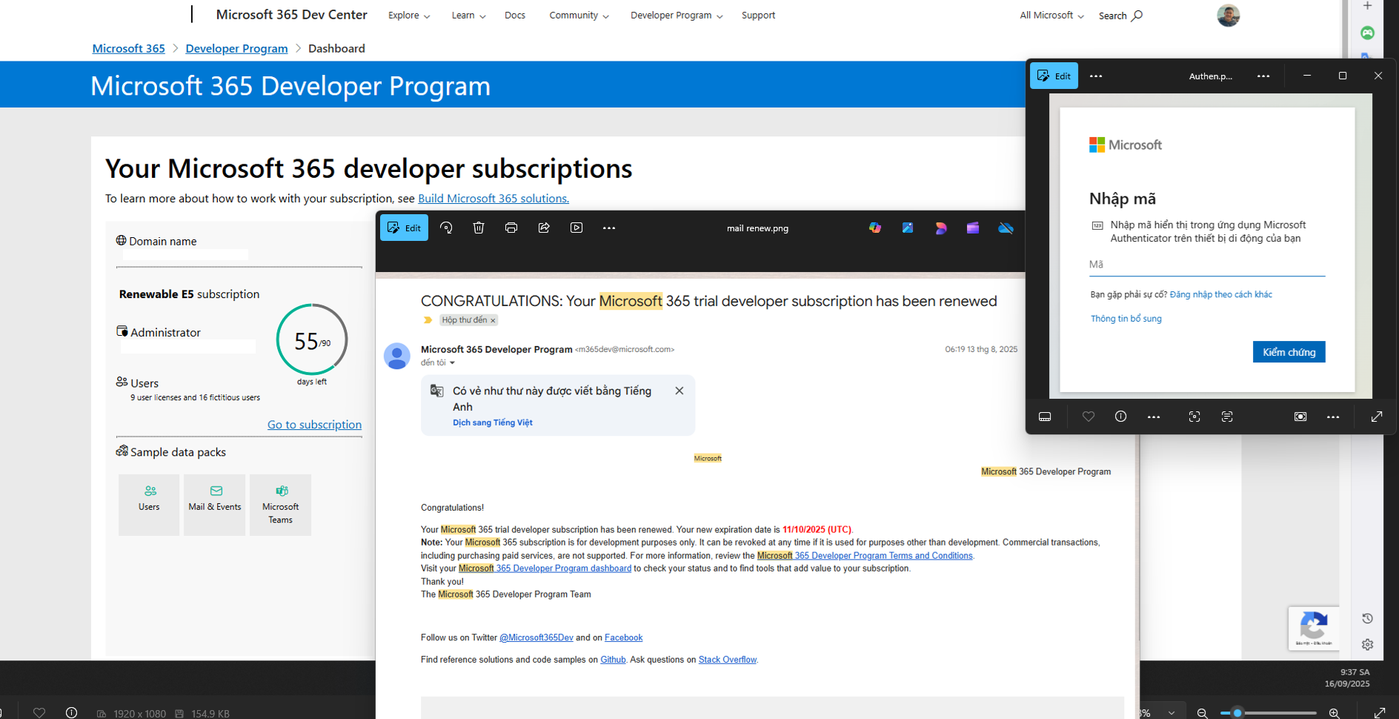Click 'Đăng nhập theo cách khác' link

click(1220, 294)
